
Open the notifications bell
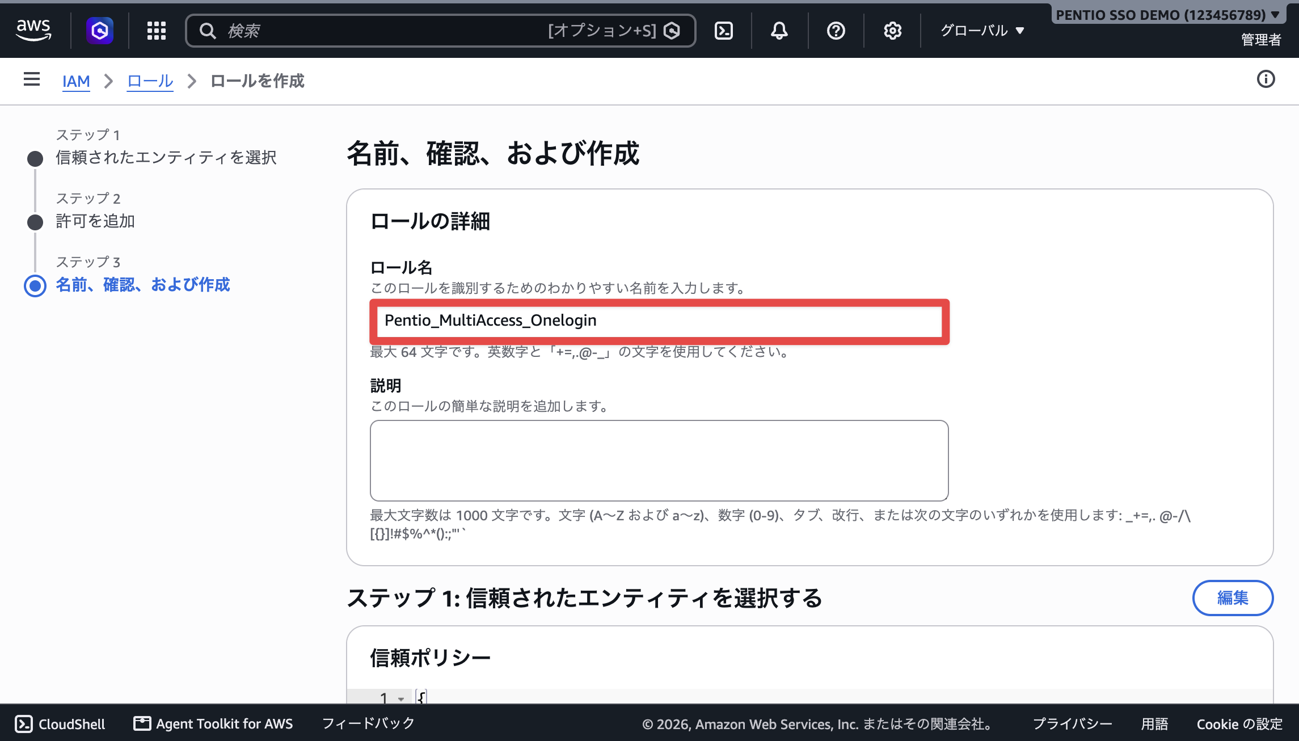779,31
